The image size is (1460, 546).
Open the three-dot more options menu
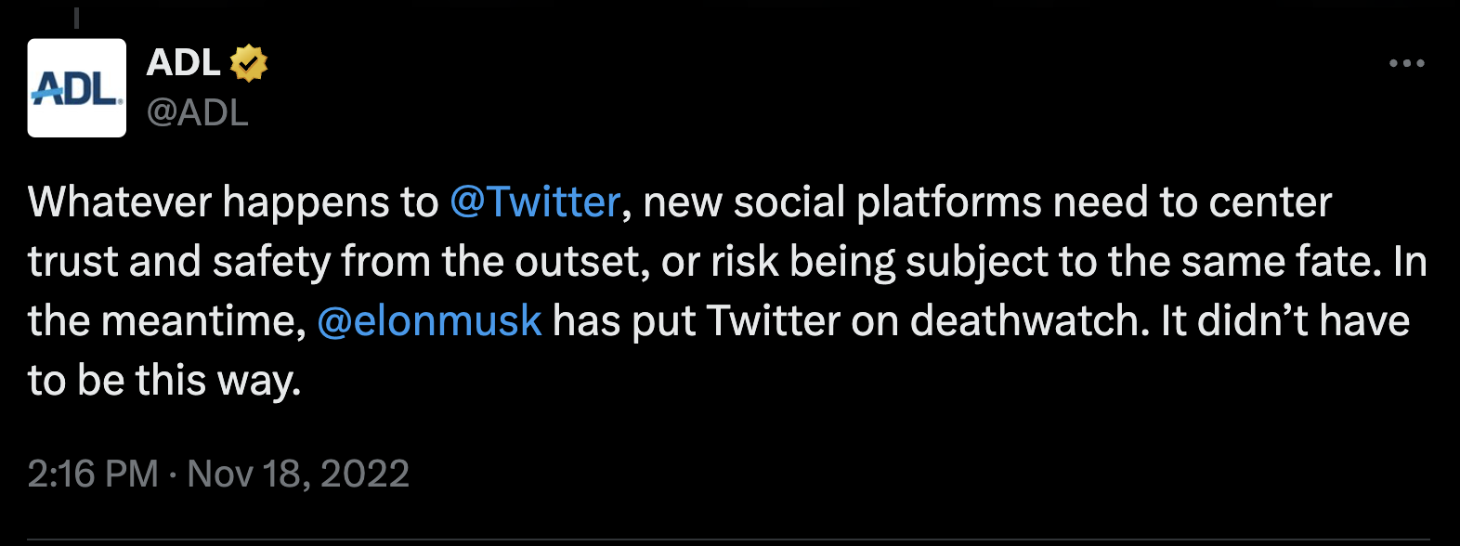click(1406, 63)
